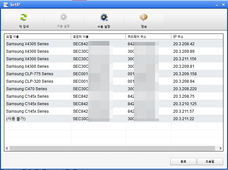Select the (사용 불가) unavailable device row
Viewport: 228px width, 170px height.
[114, 119]
